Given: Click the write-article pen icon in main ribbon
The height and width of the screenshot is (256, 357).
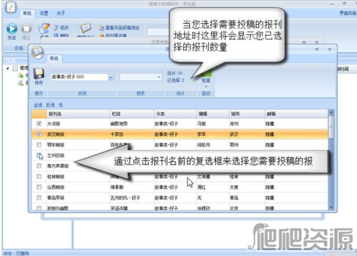Looking at the screenshot, I should click(x=44, y=28).
